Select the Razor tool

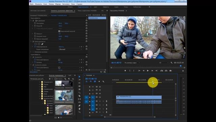pyautogui.click(x=80, y=96)
